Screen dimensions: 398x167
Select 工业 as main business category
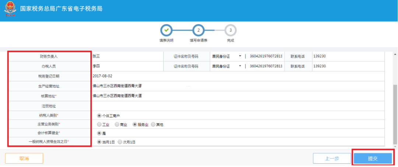coord(99,125)
